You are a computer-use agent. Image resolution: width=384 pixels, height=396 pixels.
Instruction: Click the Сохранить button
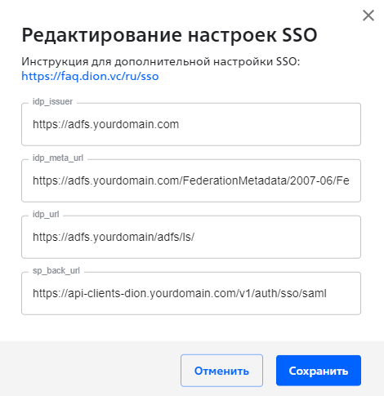tap(319, 371)
